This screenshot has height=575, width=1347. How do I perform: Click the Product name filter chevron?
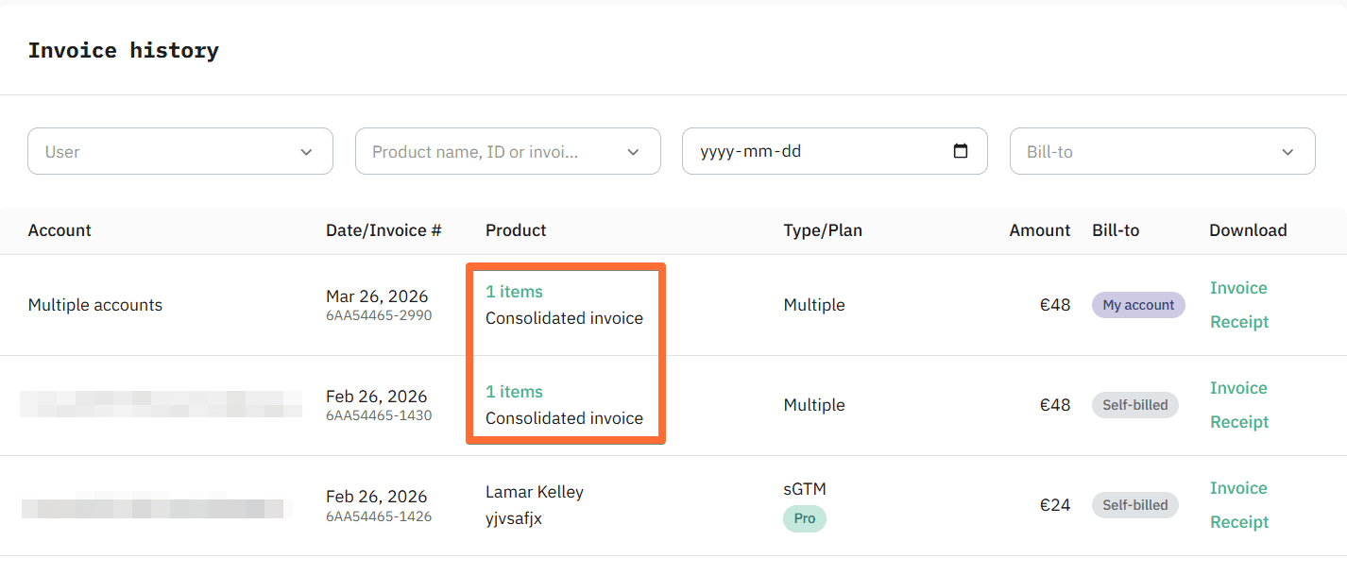pyautogui.click(x=633, y=151)
